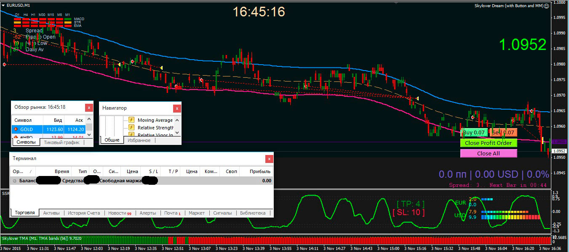Close the Обзор рынка panel
The image size is (569, 252).
click(x=89, y=108)
